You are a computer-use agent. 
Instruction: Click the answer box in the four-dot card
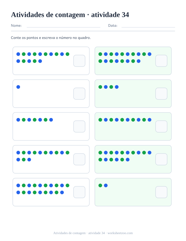(x=161, y=94)
